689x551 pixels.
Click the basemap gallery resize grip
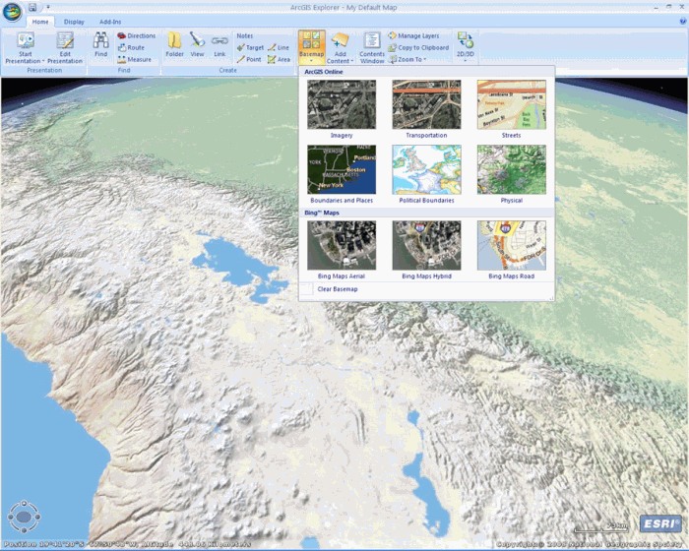click(x=551, y=298)
